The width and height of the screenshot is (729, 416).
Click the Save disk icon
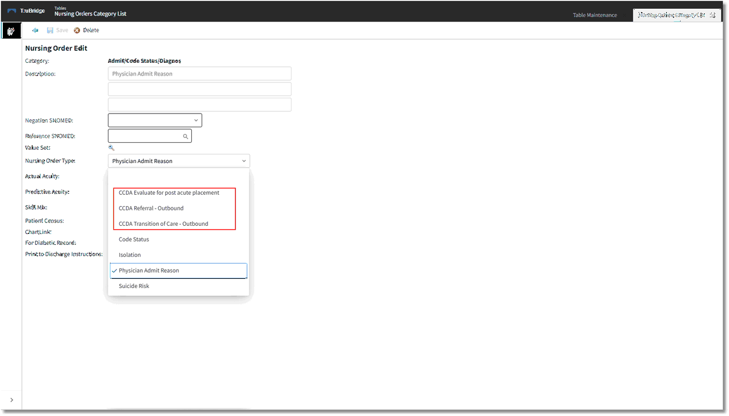coord(50,30)
